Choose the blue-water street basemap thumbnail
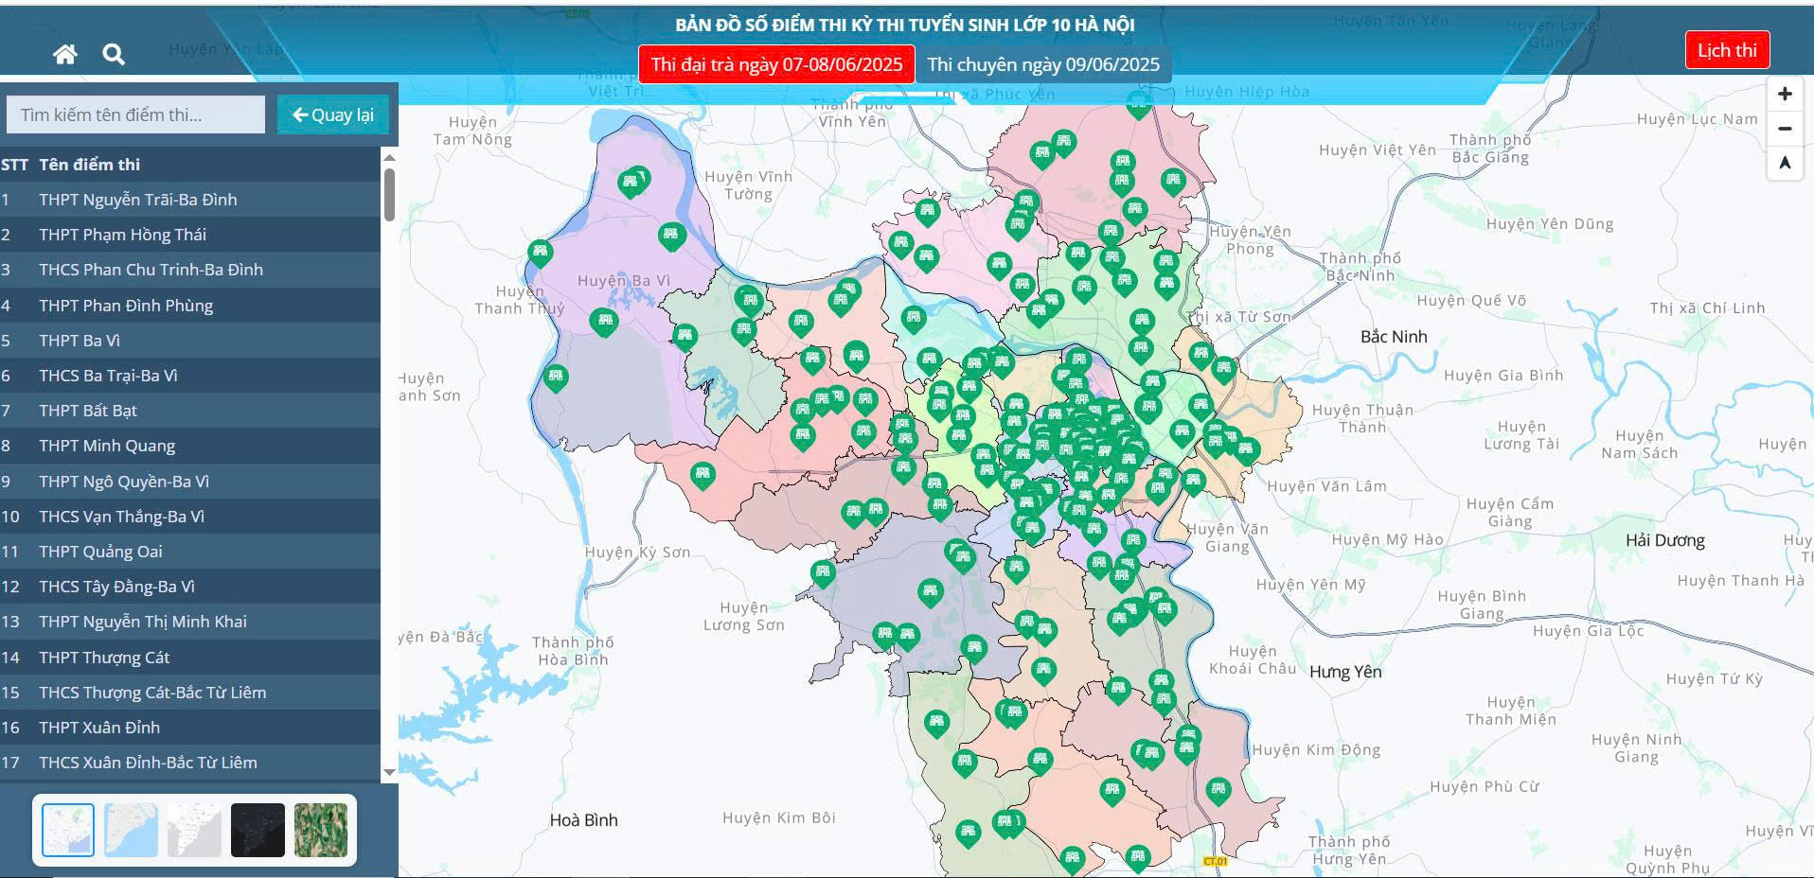Screen dimensions: 1814x878 click(131, 830)
